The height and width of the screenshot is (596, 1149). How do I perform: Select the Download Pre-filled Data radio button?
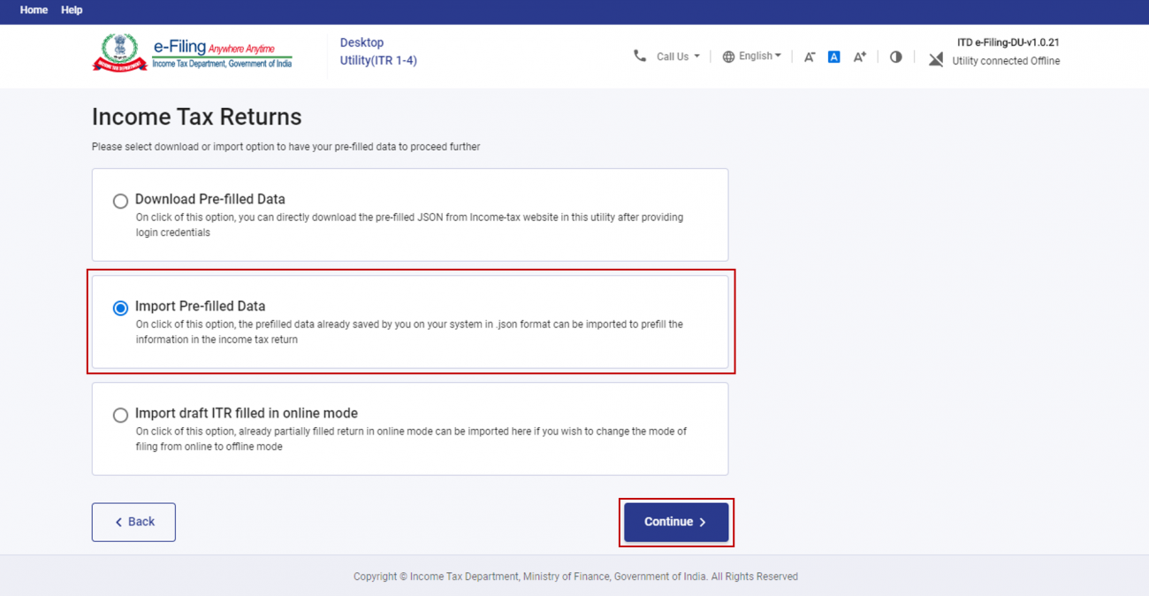point(120,201)
